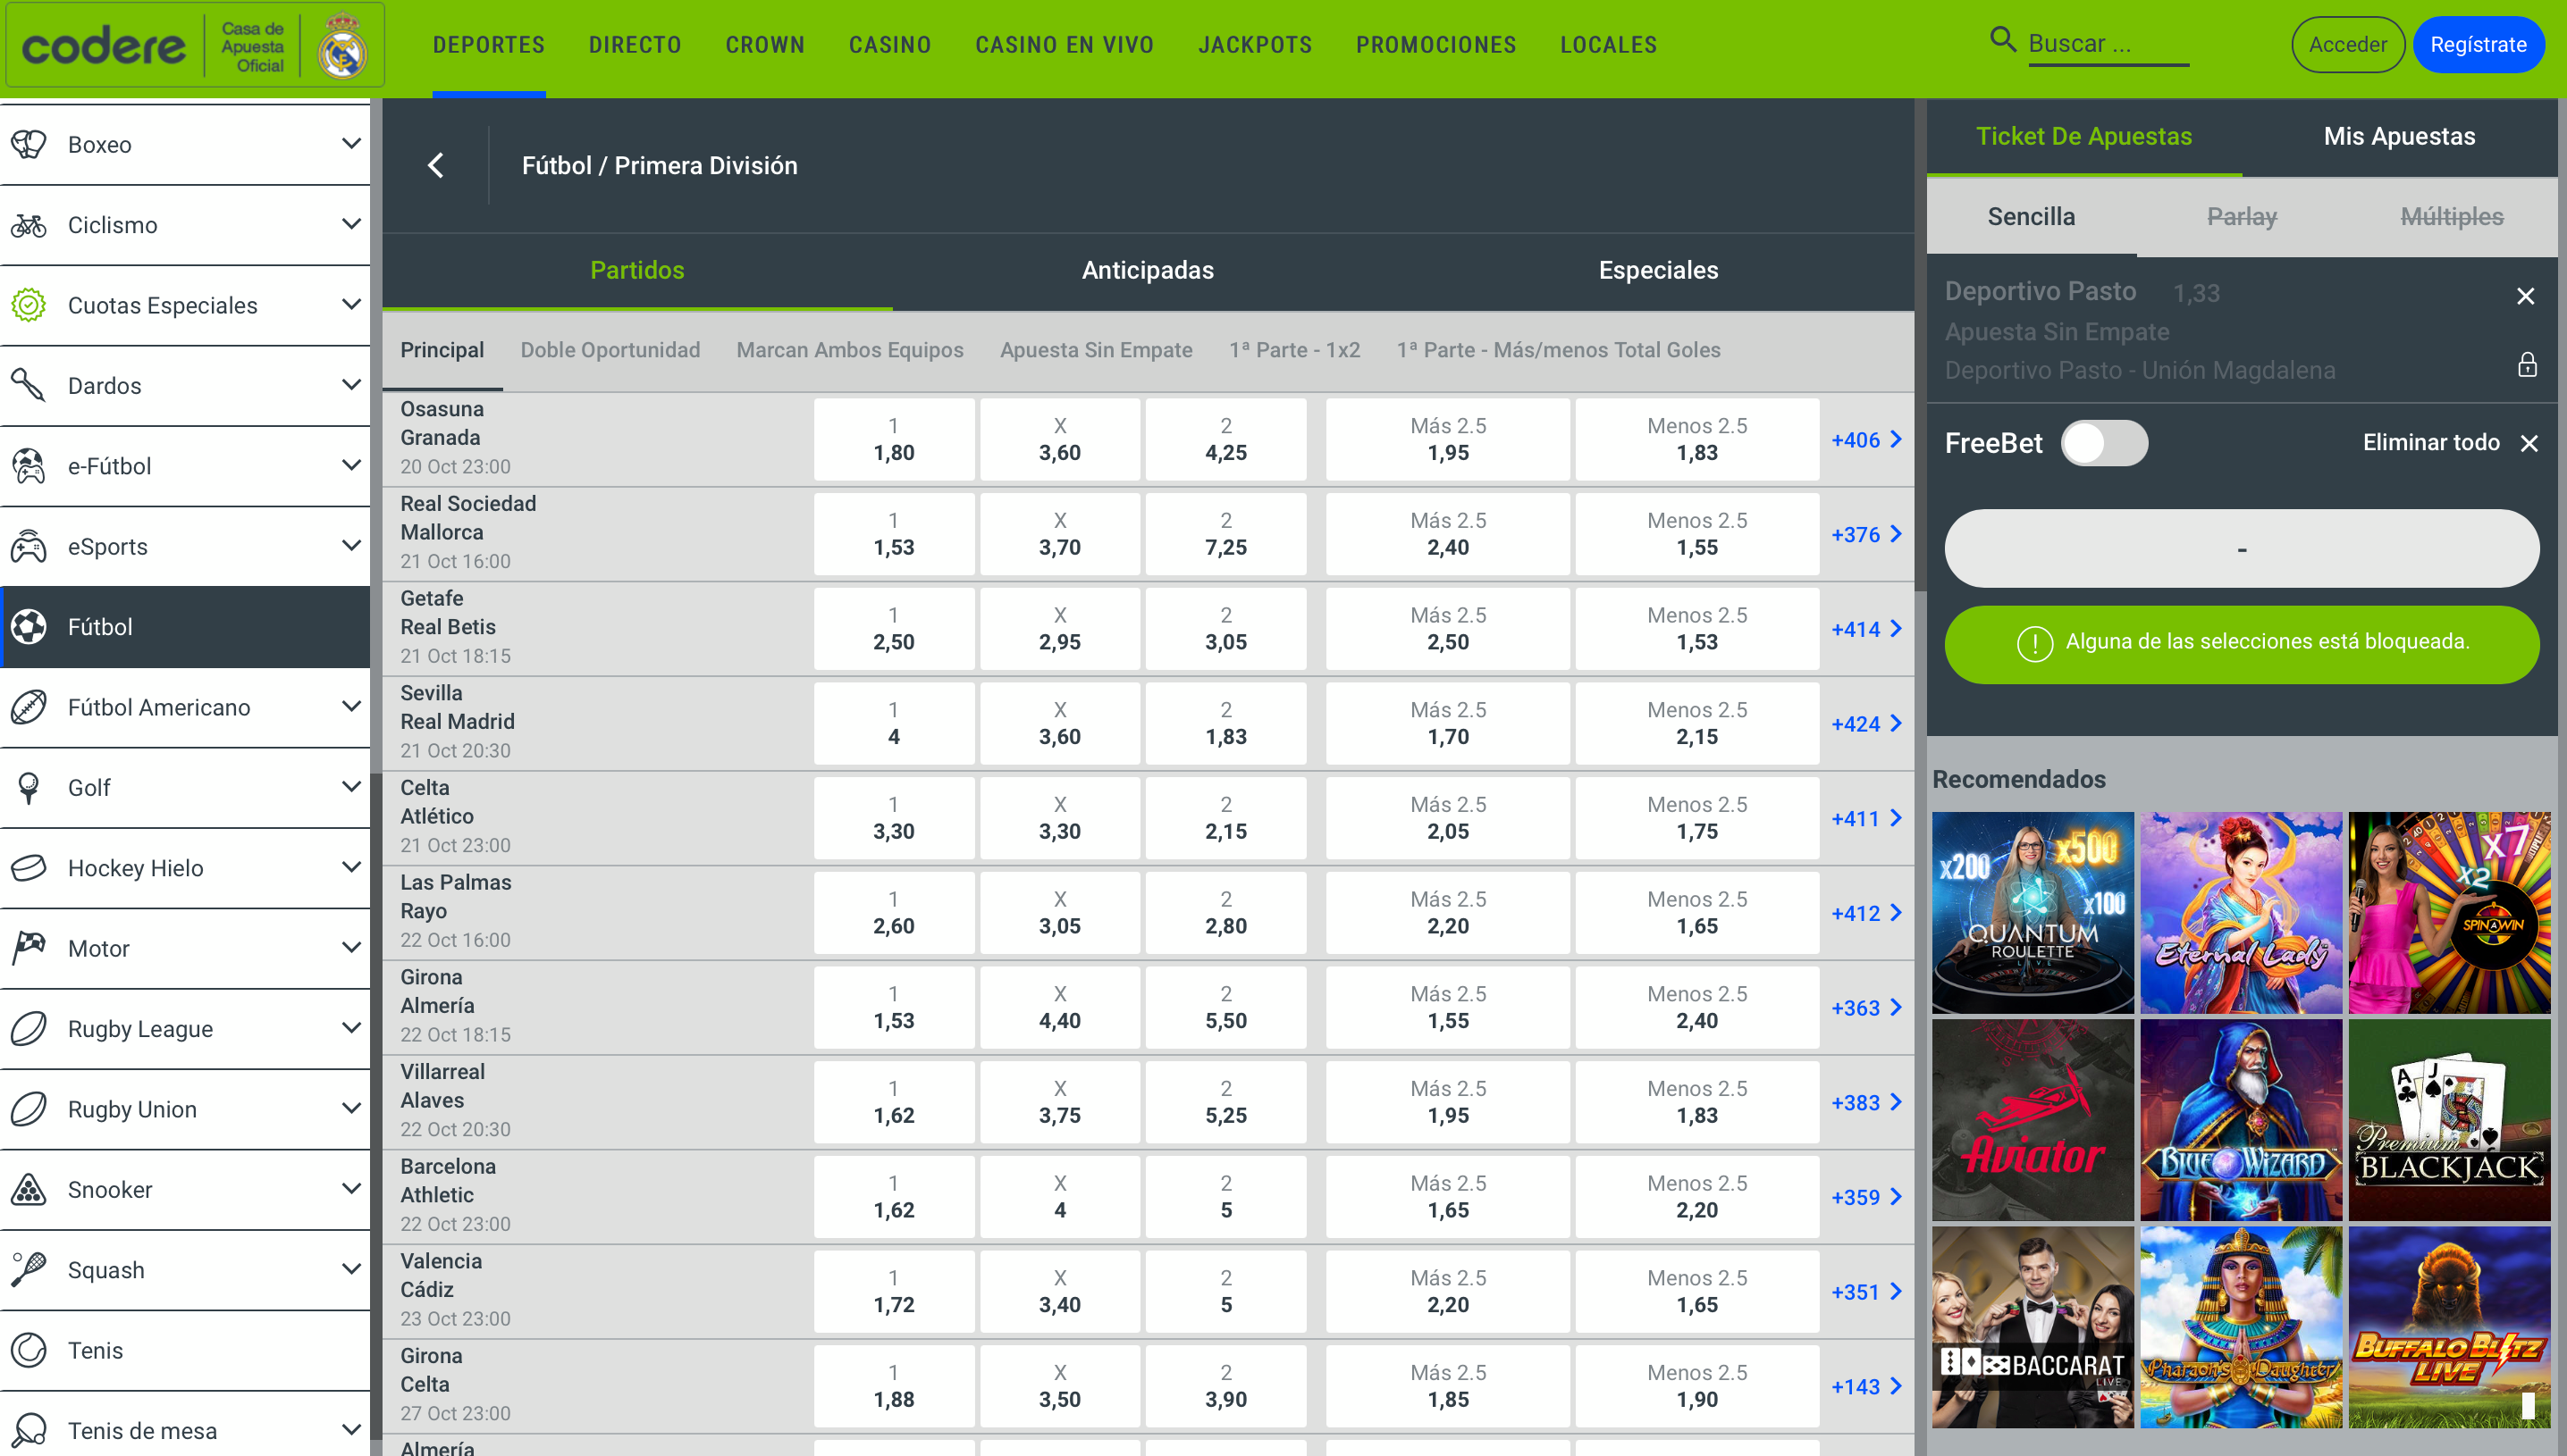
Task: Click the Rugby Union ball icon
Action: (x=29, y=1109)
